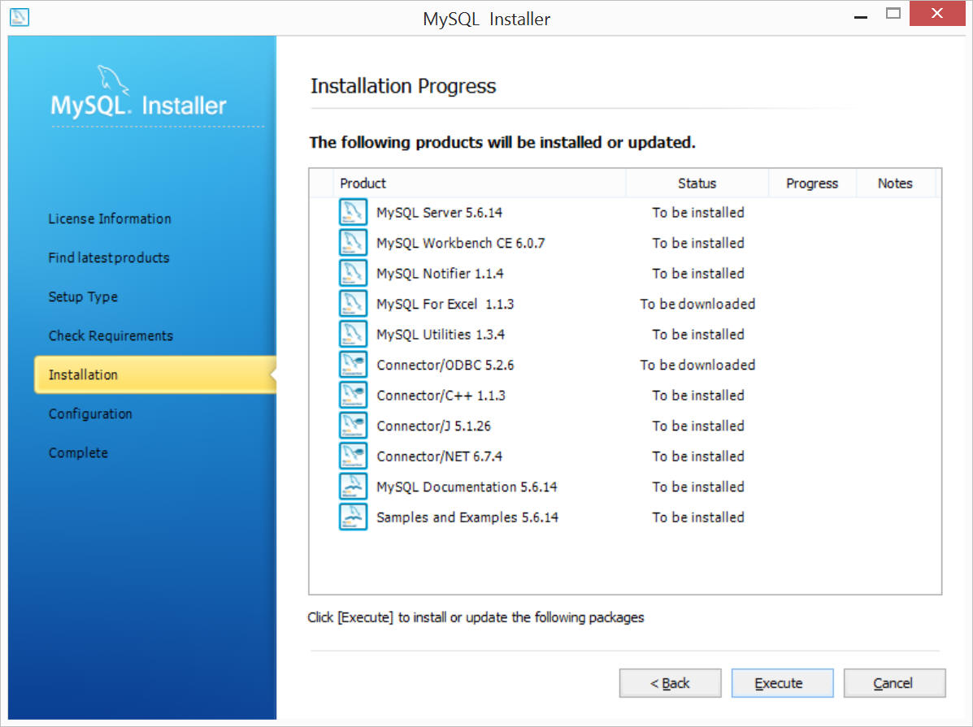Click the Connector/J 5.1.26 icon
The width and height of the screenshot is (973, 727).
pos(353,425)
